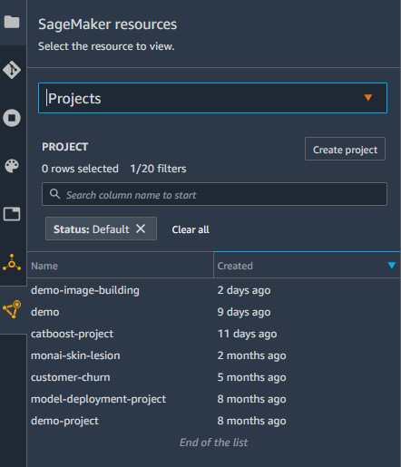Sort by the Created column header
The image size is (401, 467).
coord(307,265)
